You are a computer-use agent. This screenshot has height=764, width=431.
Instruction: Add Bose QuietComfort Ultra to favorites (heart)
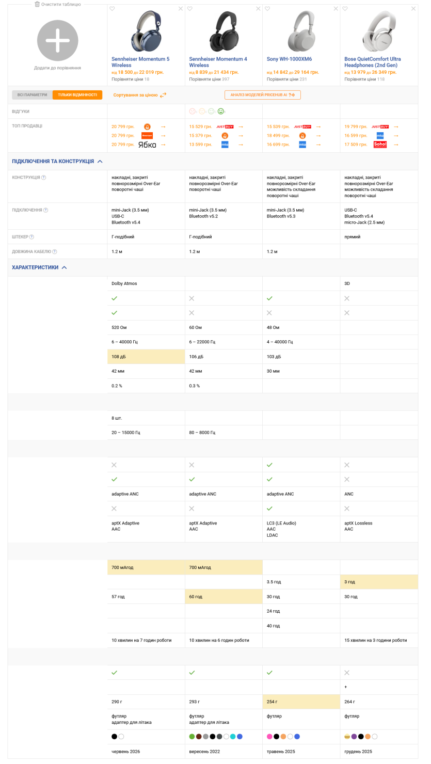(345, 9)
